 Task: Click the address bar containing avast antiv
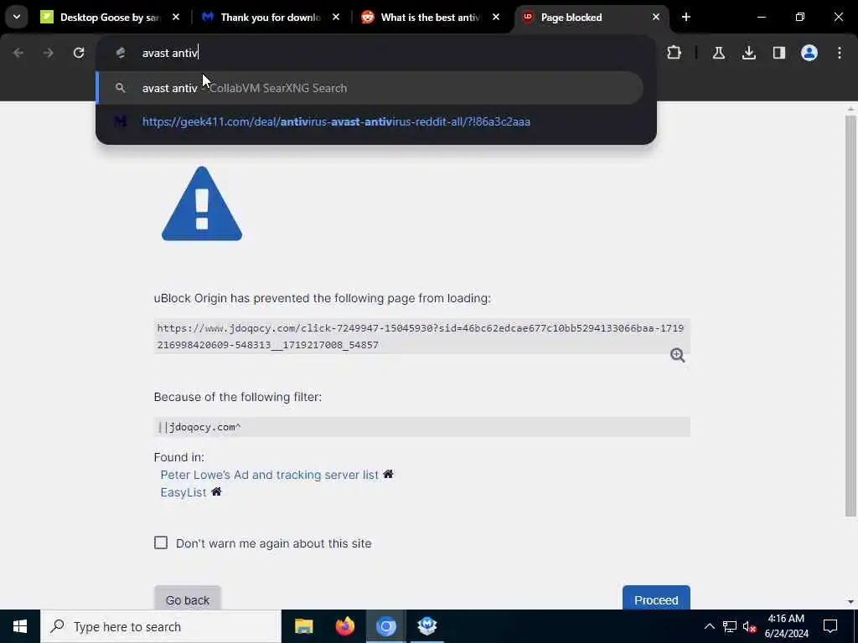pos(376,53)
